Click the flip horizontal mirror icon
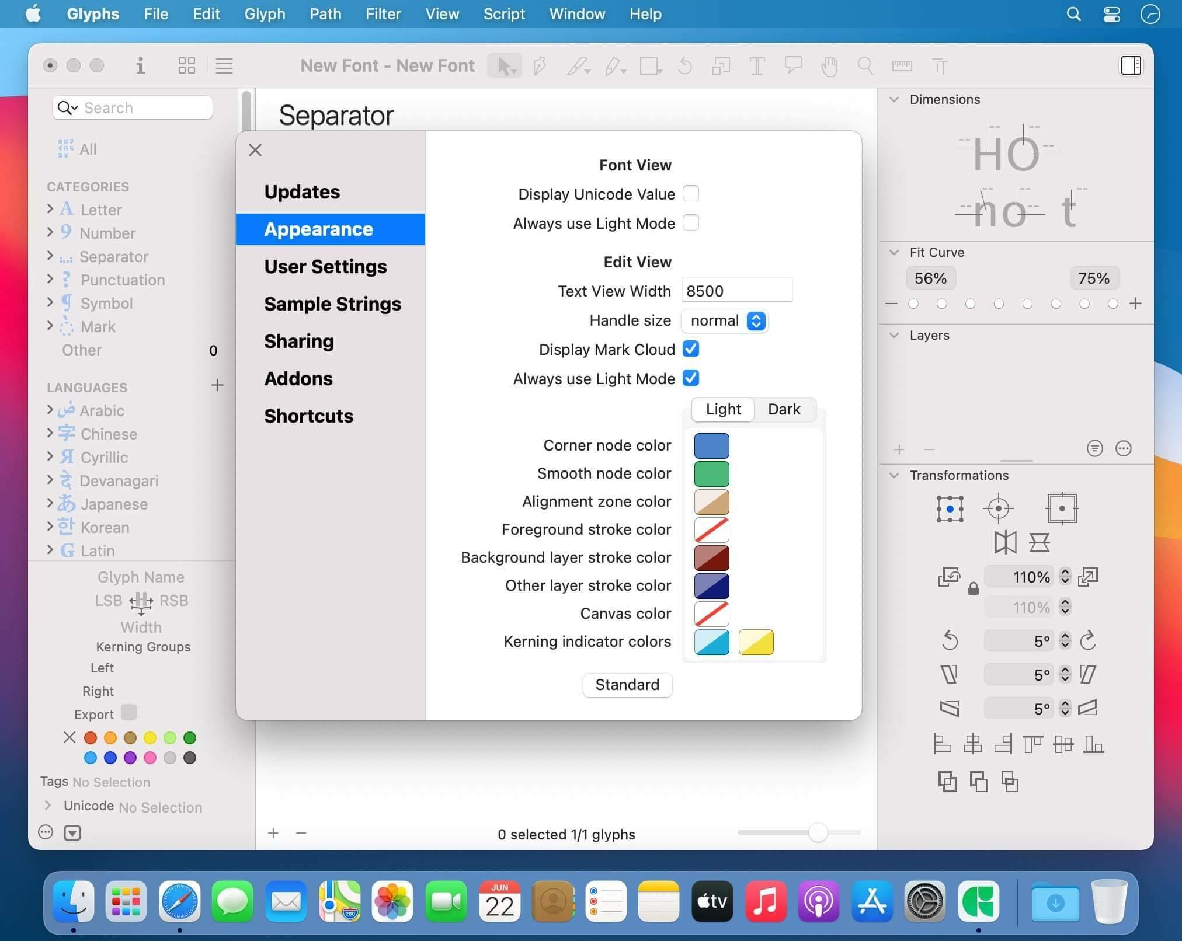The height and width of the screenshot is (941, 1182). tap(1005, 542)
